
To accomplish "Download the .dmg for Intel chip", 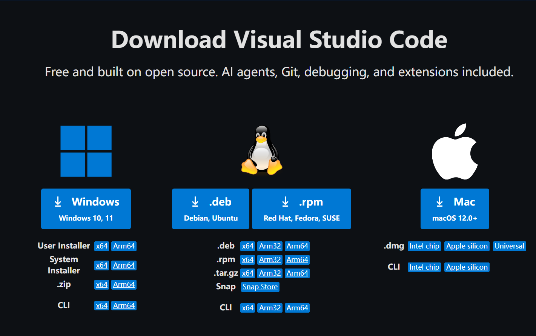I will click(424, 246).
